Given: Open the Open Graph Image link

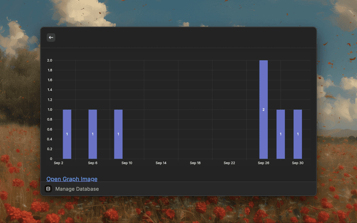Looking at the screenshot, I should 72,179.
